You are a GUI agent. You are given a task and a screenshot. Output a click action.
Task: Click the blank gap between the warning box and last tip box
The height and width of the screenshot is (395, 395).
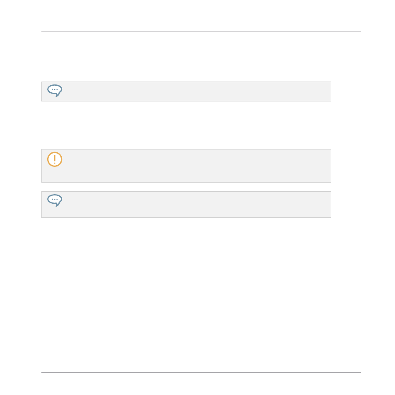pos(186,187)
